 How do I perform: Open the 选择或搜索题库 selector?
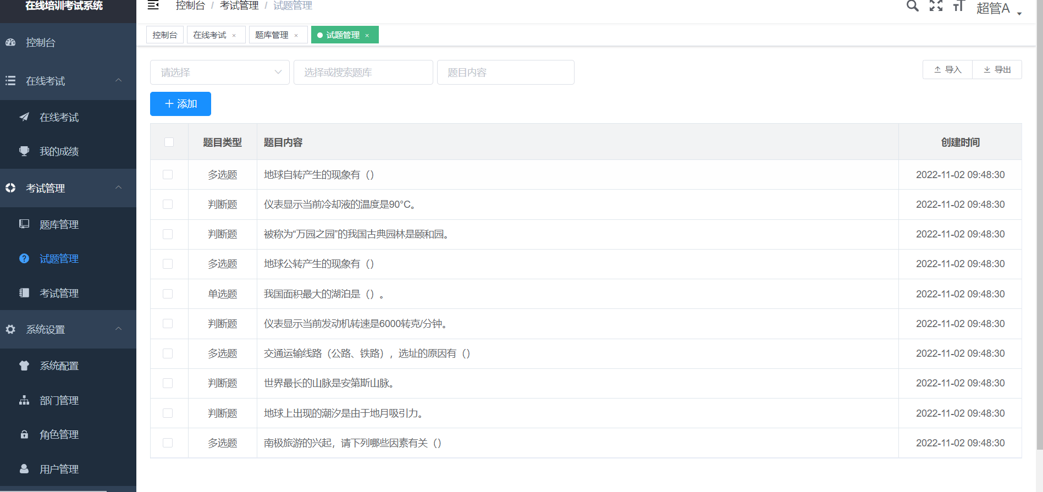pos(363,72)
